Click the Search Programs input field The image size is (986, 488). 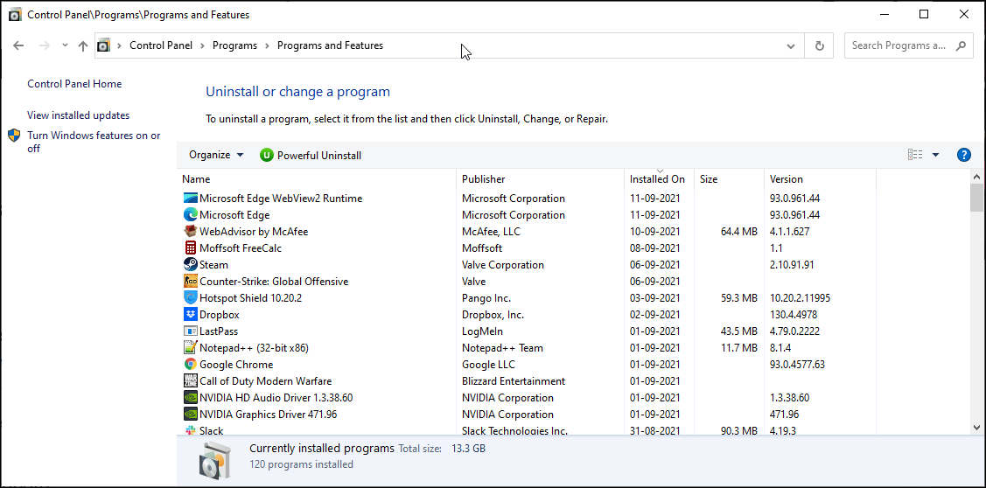pos(899,45)
